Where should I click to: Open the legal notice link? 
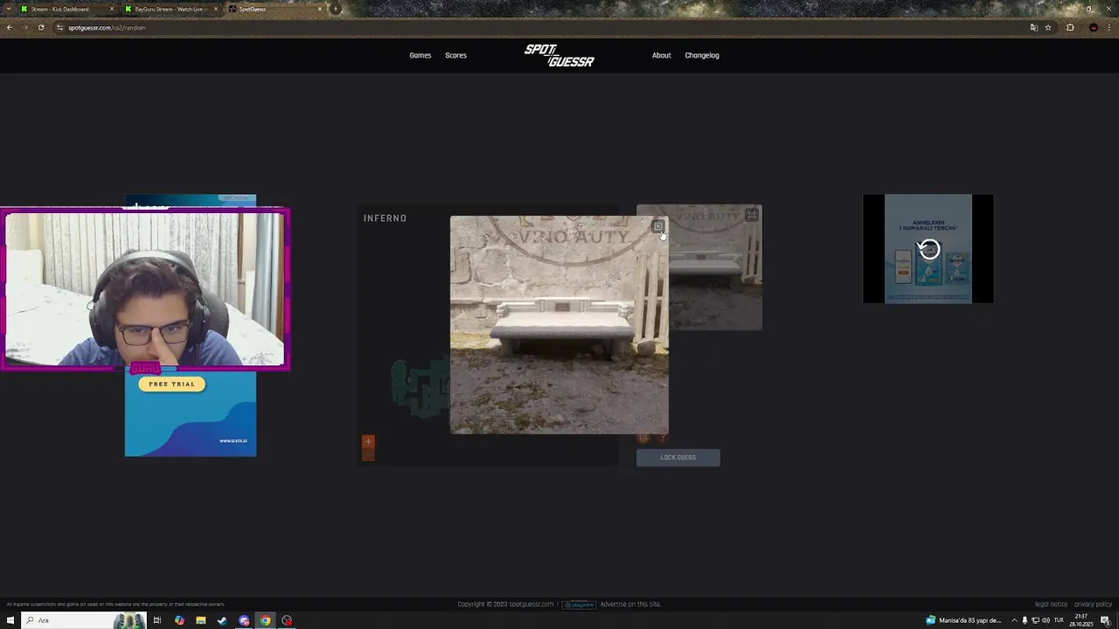[x=1051, y=605]
